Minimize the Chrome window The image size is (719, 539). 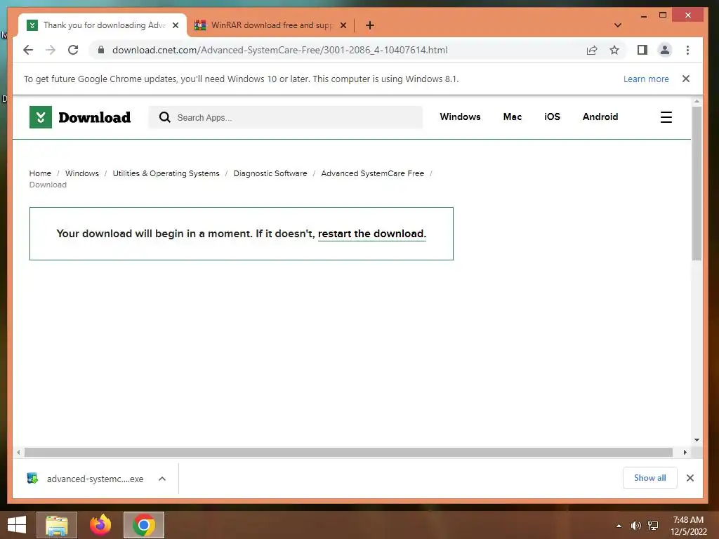point(644,15)
